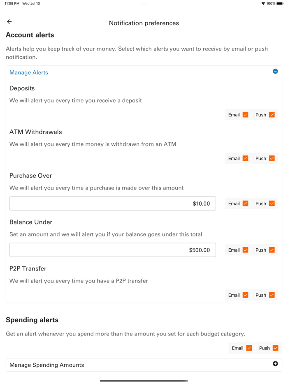
Task: Click the plus icon for spending amounts
Action: coord(275,363)
